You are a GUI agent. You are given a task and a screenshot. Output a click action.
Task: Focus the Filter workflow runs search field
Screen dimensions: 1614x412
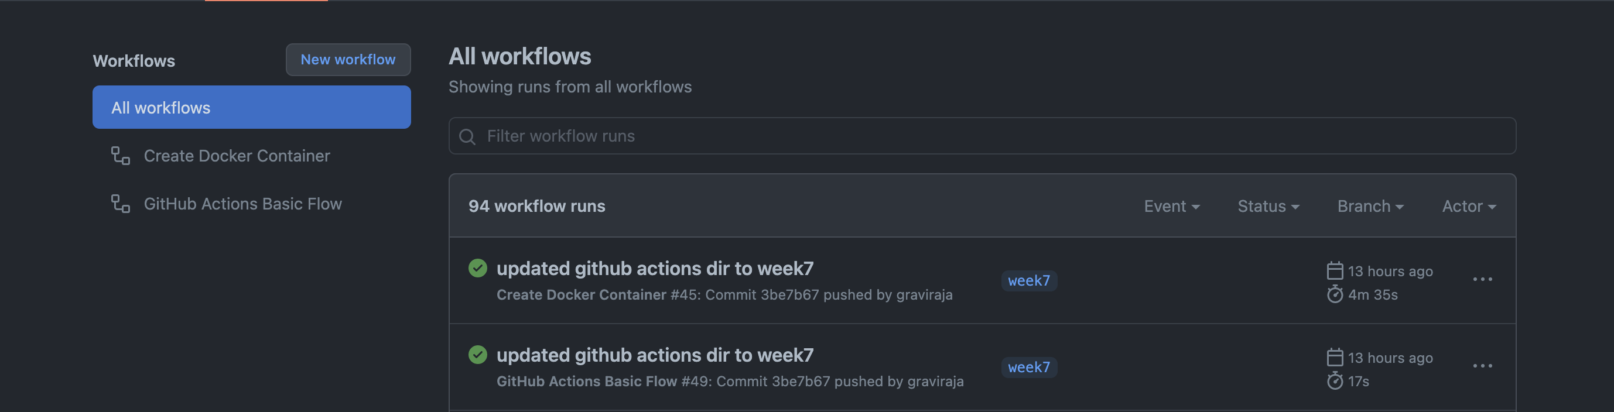[990, 136]
